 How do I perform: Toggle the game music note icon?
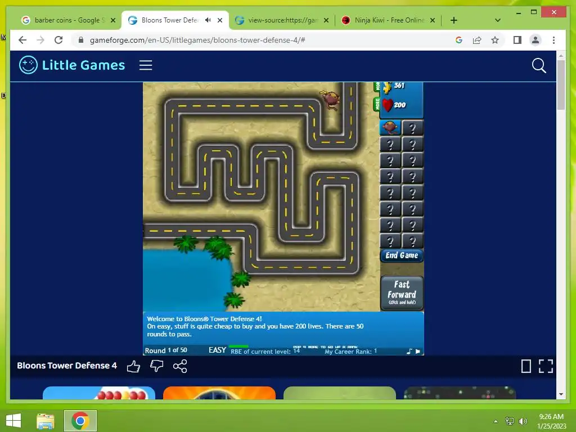click(x=409, y=352)
